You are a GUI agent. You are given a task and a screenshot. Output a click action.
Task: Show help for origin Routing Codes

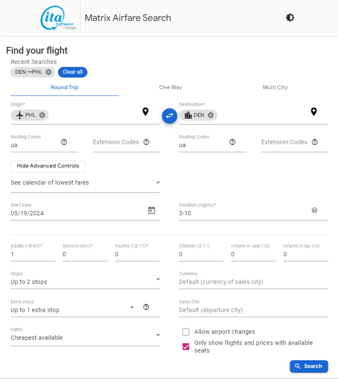point(64,142)
